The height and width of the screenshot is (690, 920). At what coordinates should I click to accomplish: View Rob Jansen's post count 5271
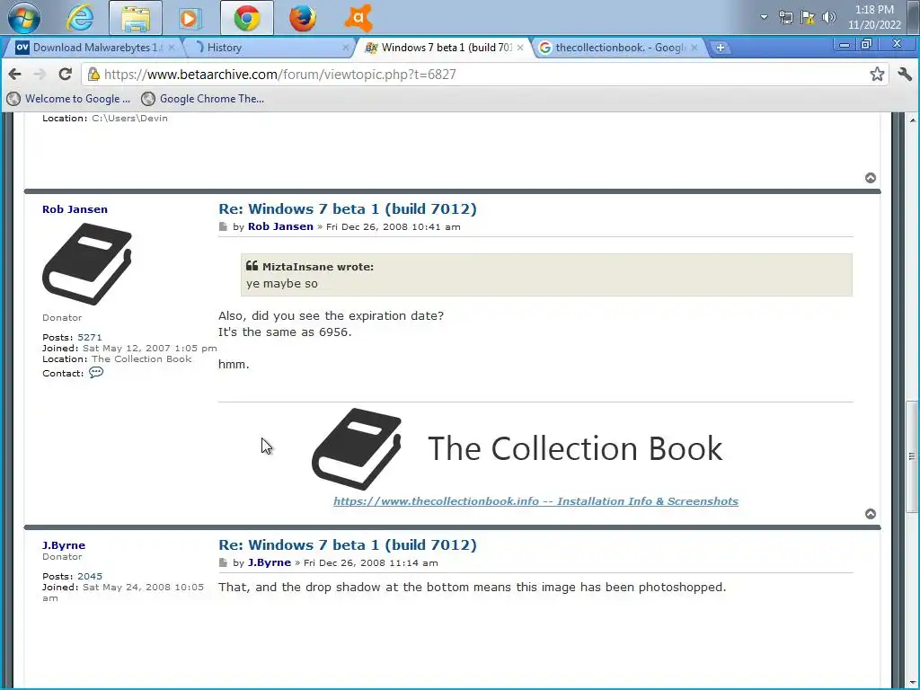tap(90, 338)
